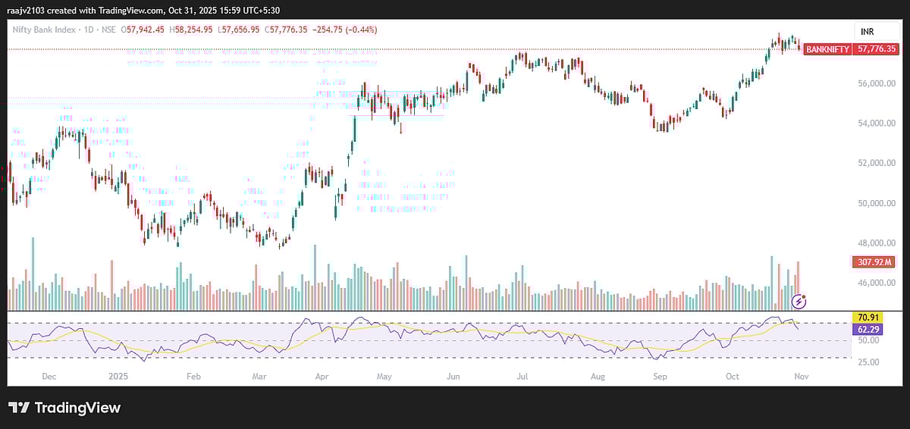Click the yellow 70.91 RSI average label
Viewport: 910px width, 429px height.
[866, 318]
